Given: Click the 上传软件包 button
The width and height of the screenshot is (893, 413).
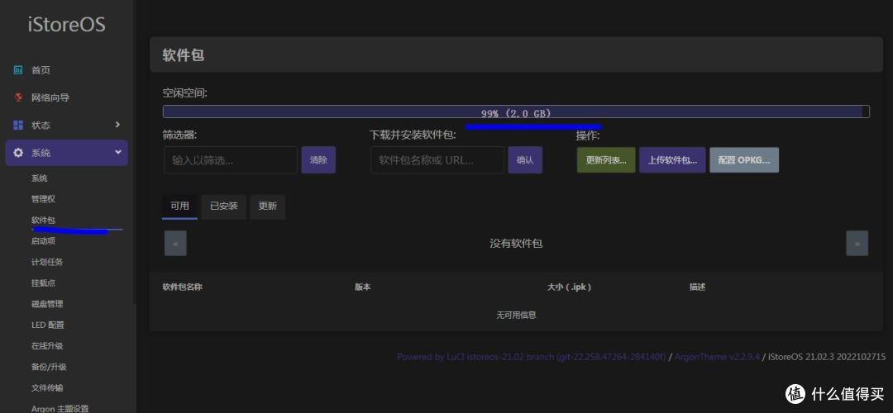Looking at the screenshot, I should click(x=672, y=160).
